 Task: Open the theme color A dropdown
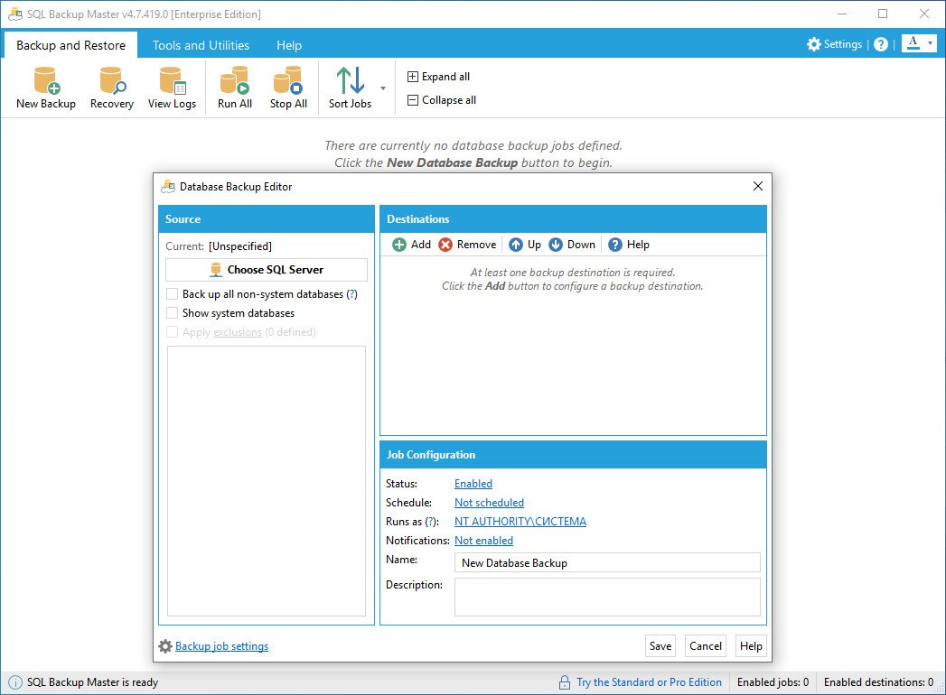point(919,43)
